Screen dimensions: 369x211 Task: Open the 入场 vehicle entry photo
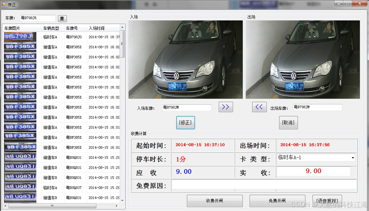point(185,59)
